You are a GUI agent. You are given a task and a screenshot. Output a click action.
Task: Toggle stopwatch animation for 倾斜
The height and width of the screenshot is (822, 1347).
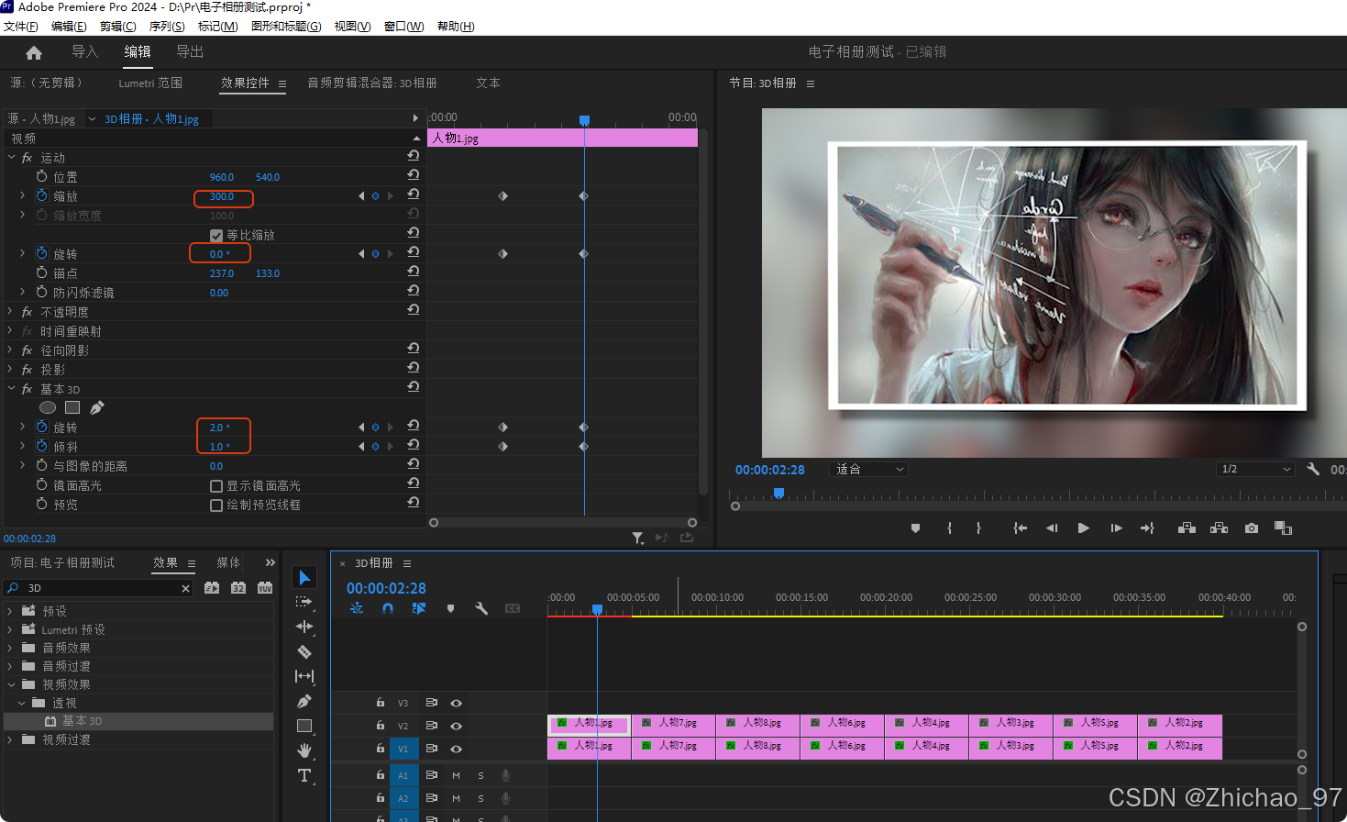click(41, 446)
